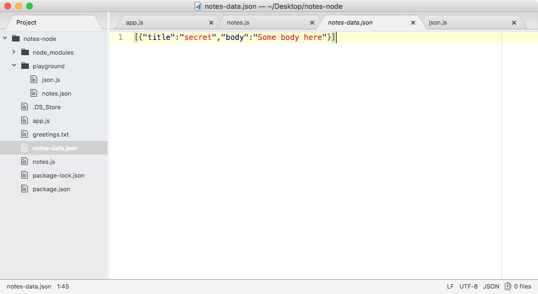
Task: Close the notes-data.json tab
Action: [x=413, y=22]
